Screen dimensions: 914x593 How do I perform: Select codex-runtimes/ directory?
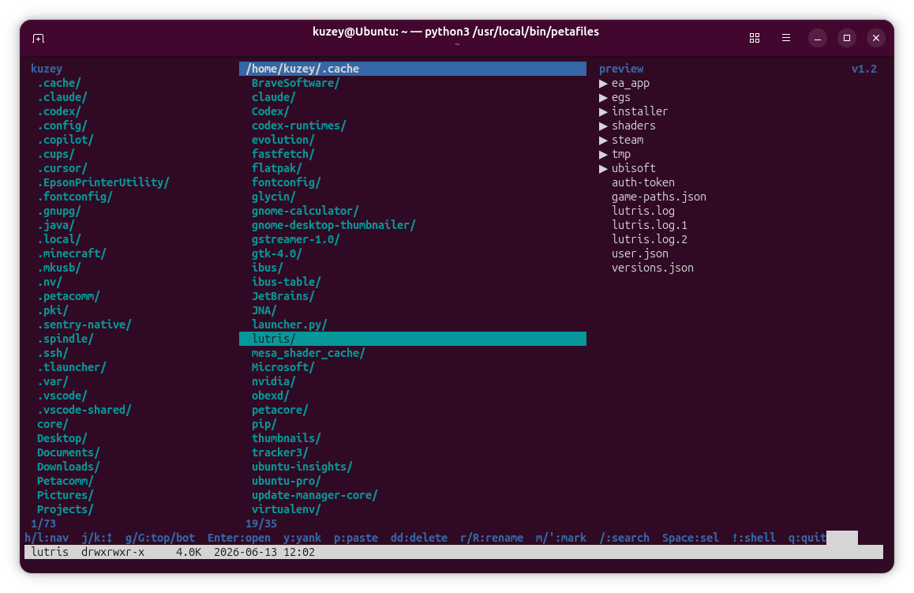click(299, 126)
